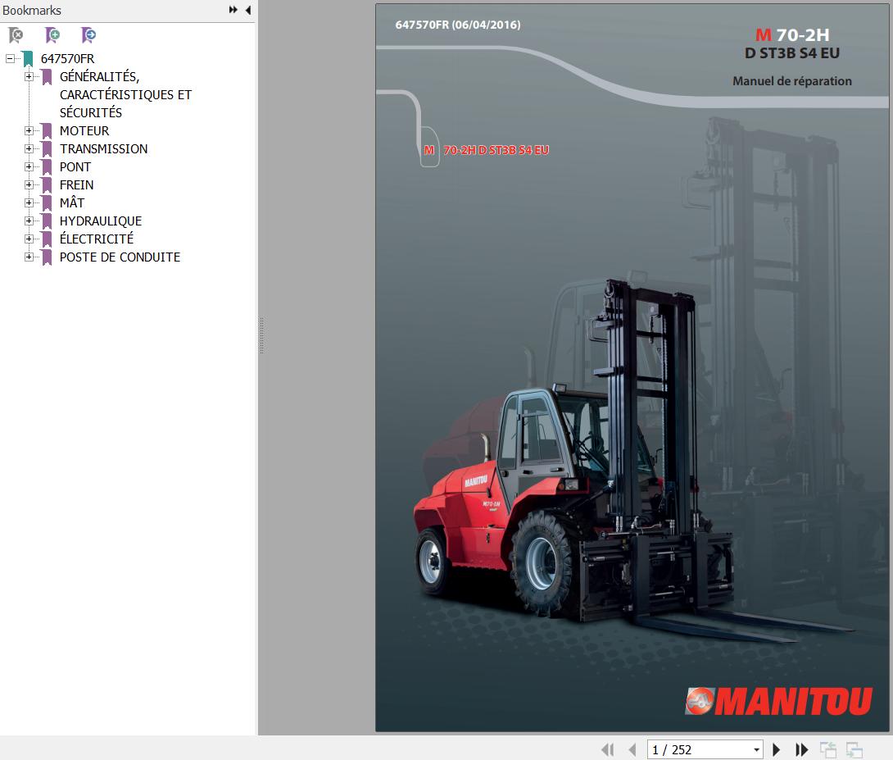This screenshot has width=893, height=760.
Task: Open the GÉNÉRALITÉS, CARACTÉRISTIQUES ET SÉCURITÉS bookmark
Action: pyautogui.click(x=125, y=94)
